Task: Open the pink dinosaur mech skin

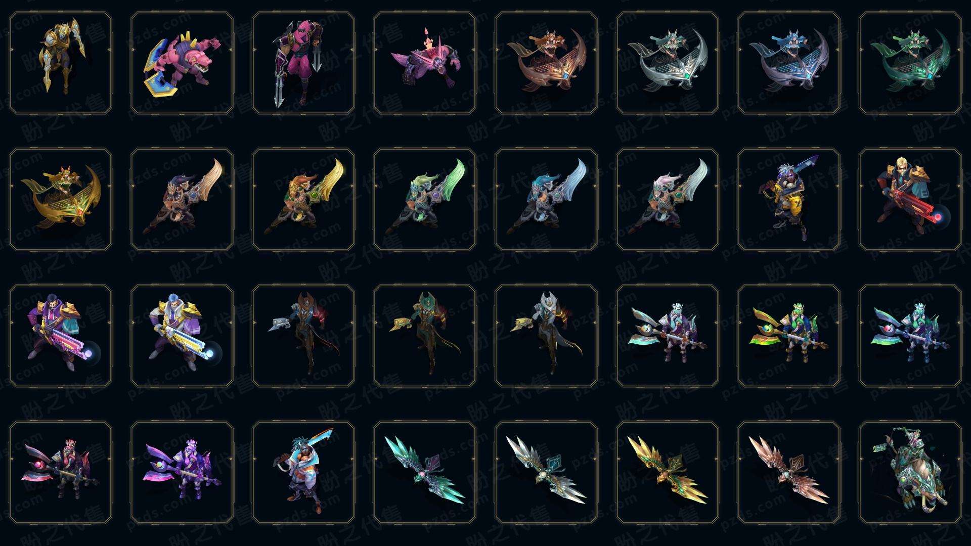Action: 182,63
